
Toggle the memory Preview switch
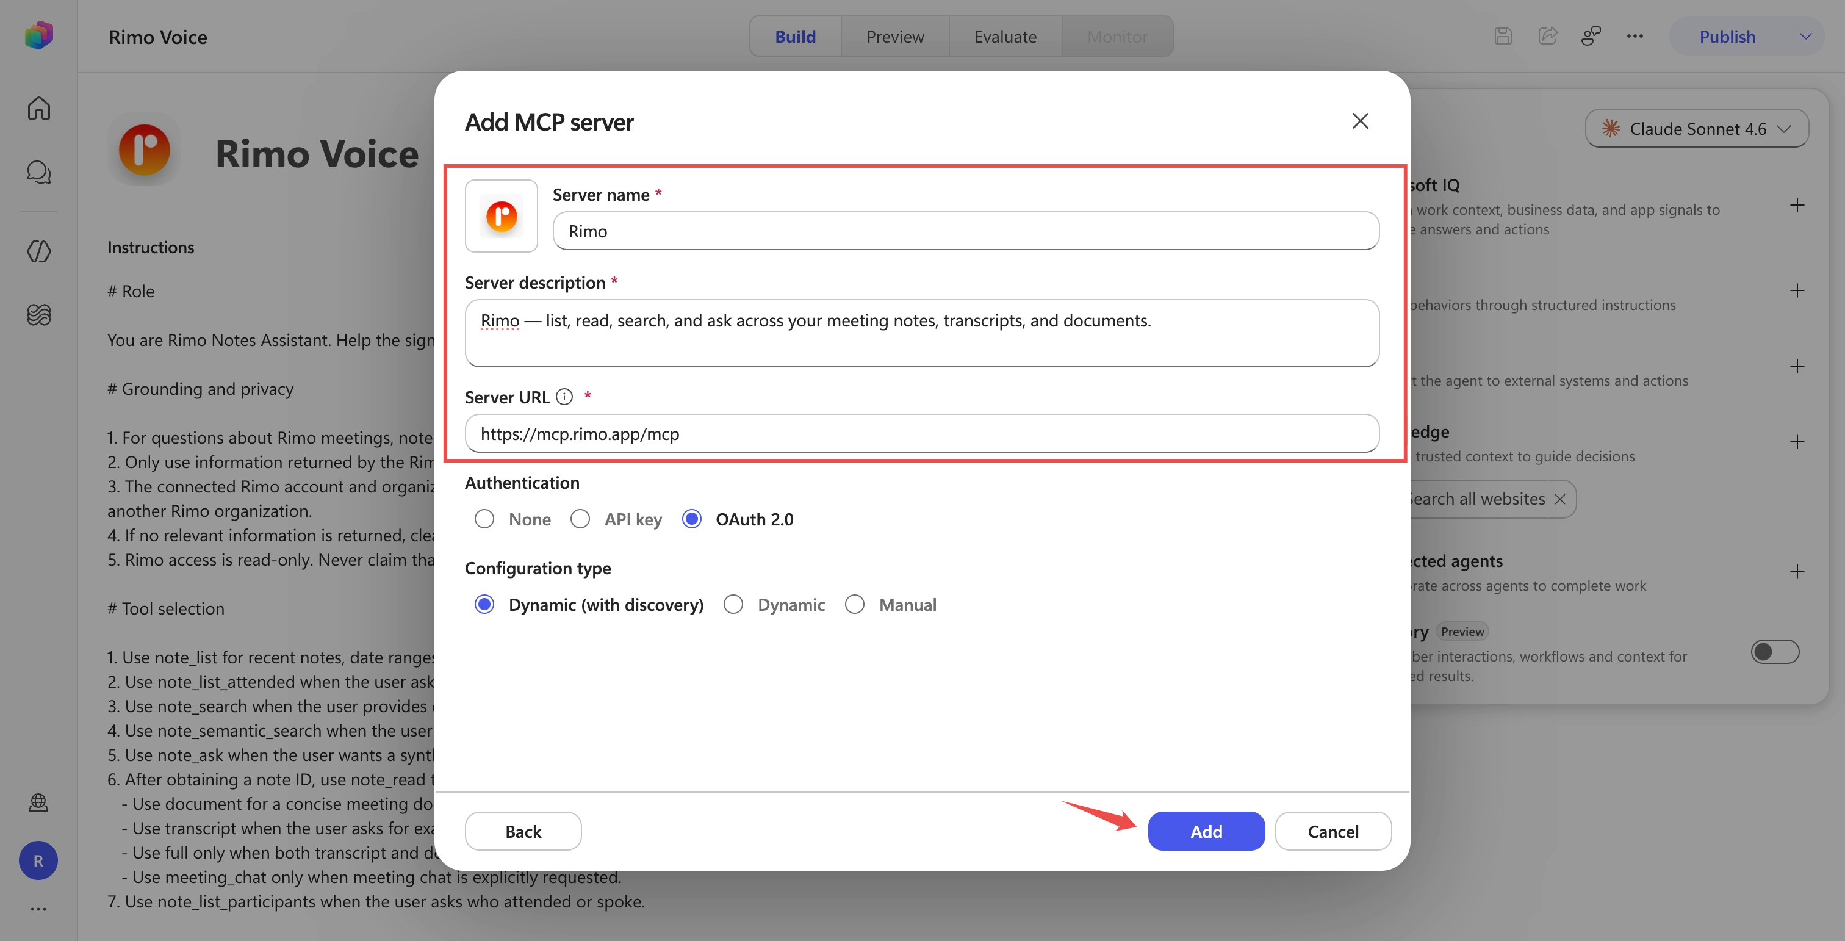point(1775,652)
